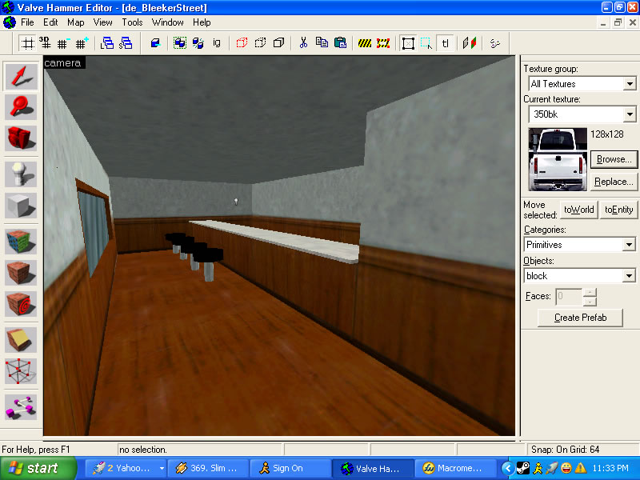Activate the Block creation tool
Screen dimensions: 640x480
(x=21, y=206)
